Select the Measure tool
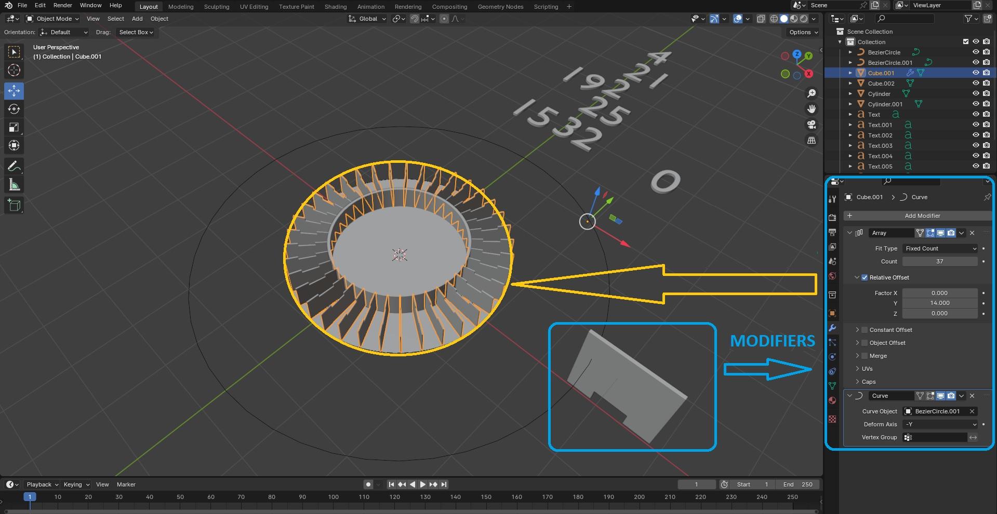997x514 pixels. (14, 185)
